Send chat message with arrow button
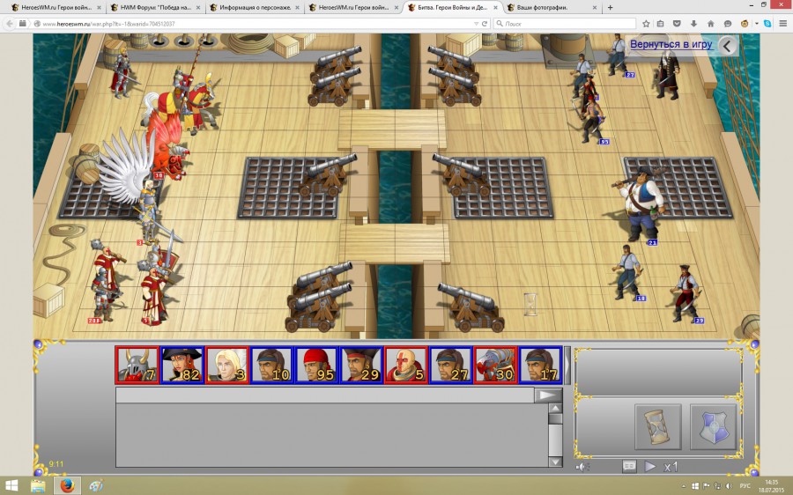793x495 pixels. click(x=548, y=395)
